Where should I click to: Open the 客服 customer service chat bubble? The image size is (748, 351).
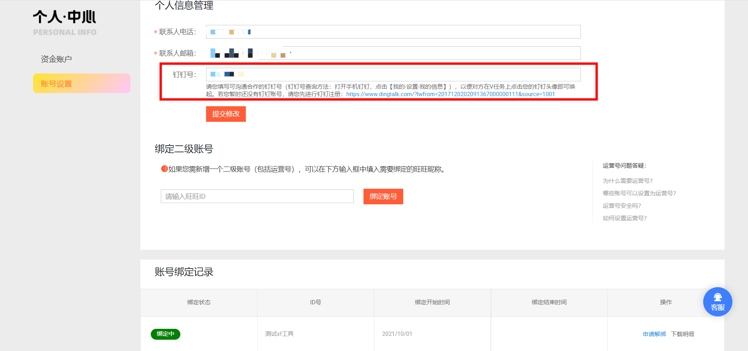[718, 302]
